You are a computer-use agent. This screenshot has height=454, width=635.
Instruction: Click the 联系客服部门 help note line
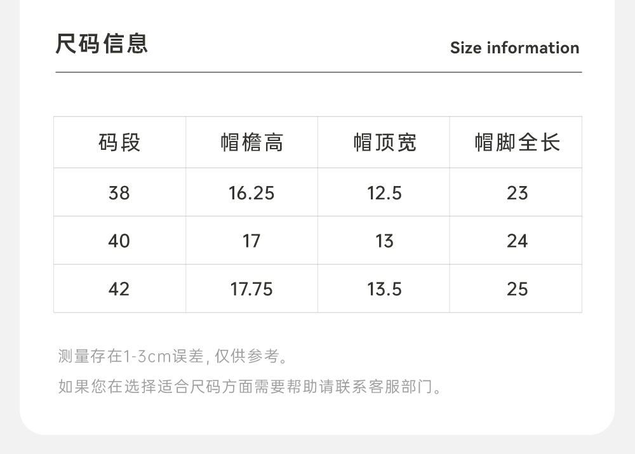[x=249, y=386]
